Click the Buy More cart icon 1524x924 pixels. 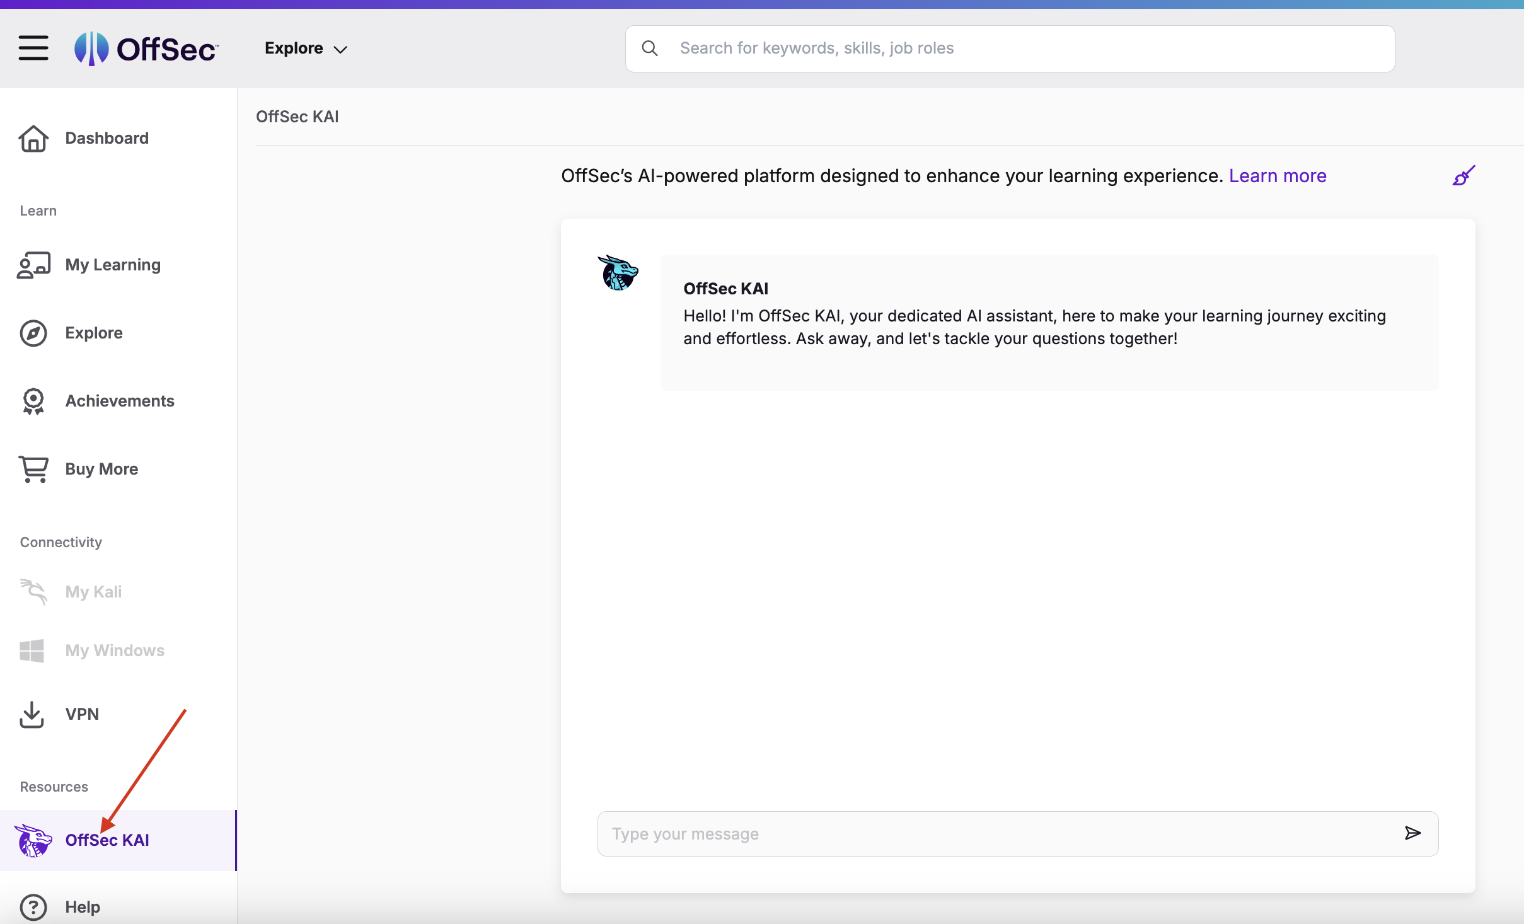point(33,469)
